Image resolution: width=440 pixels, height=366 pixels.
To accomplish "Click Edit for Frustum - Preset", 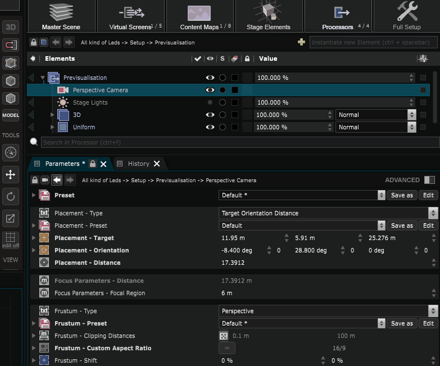I will [x=428, y=323].
